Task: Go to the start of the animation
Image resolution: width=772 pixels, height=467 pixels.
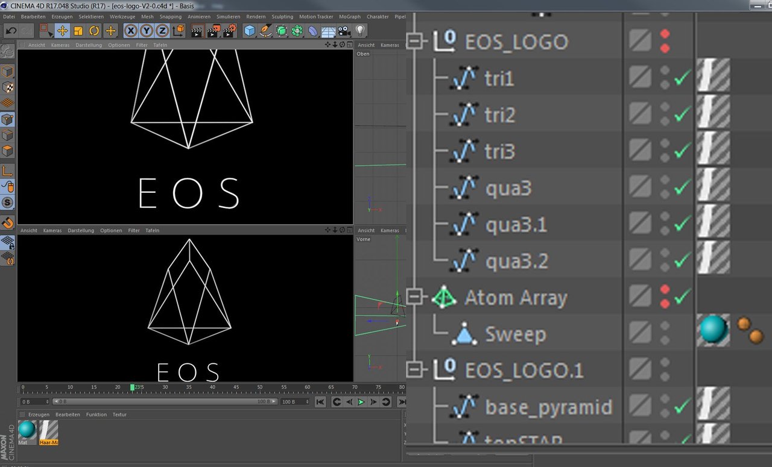Action: [x=320, y=402]
